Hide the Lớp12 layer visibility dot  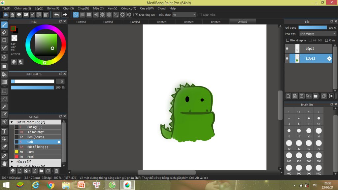click(x=287, y=49)
